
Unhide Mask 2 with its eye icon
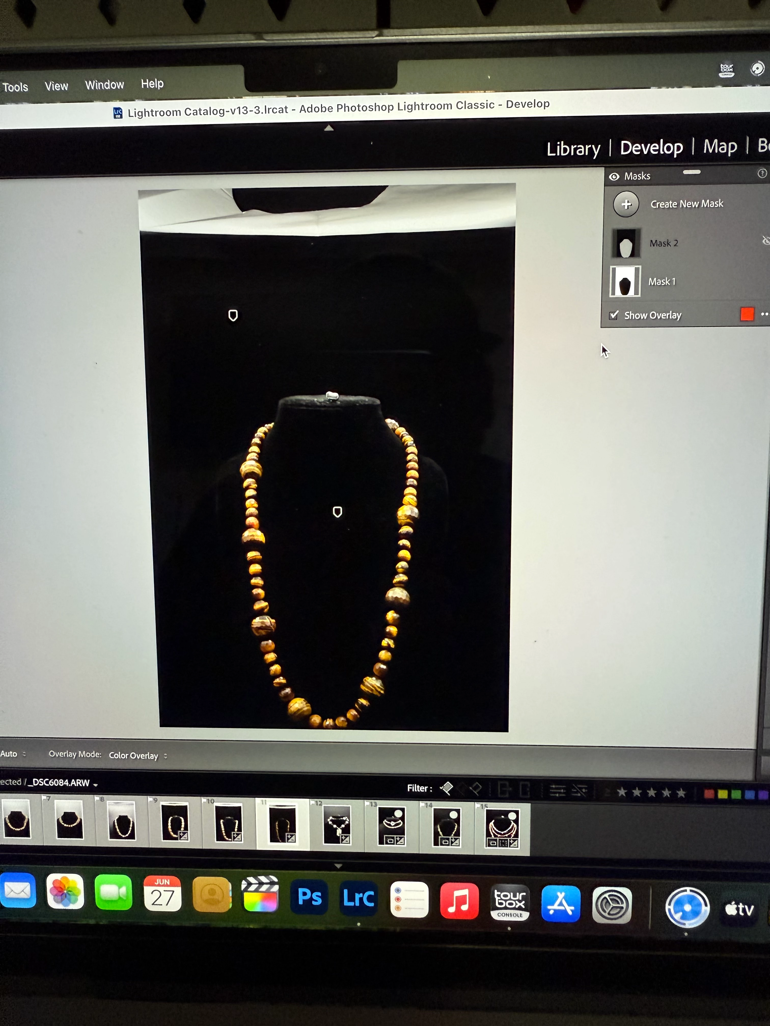tap(765, 240)
